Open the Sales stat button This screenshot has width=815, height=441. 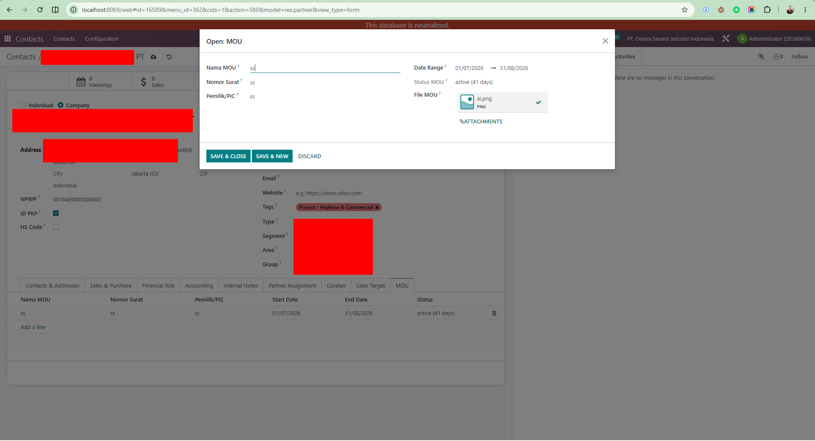pyautogui.click(x=163, y=81)
